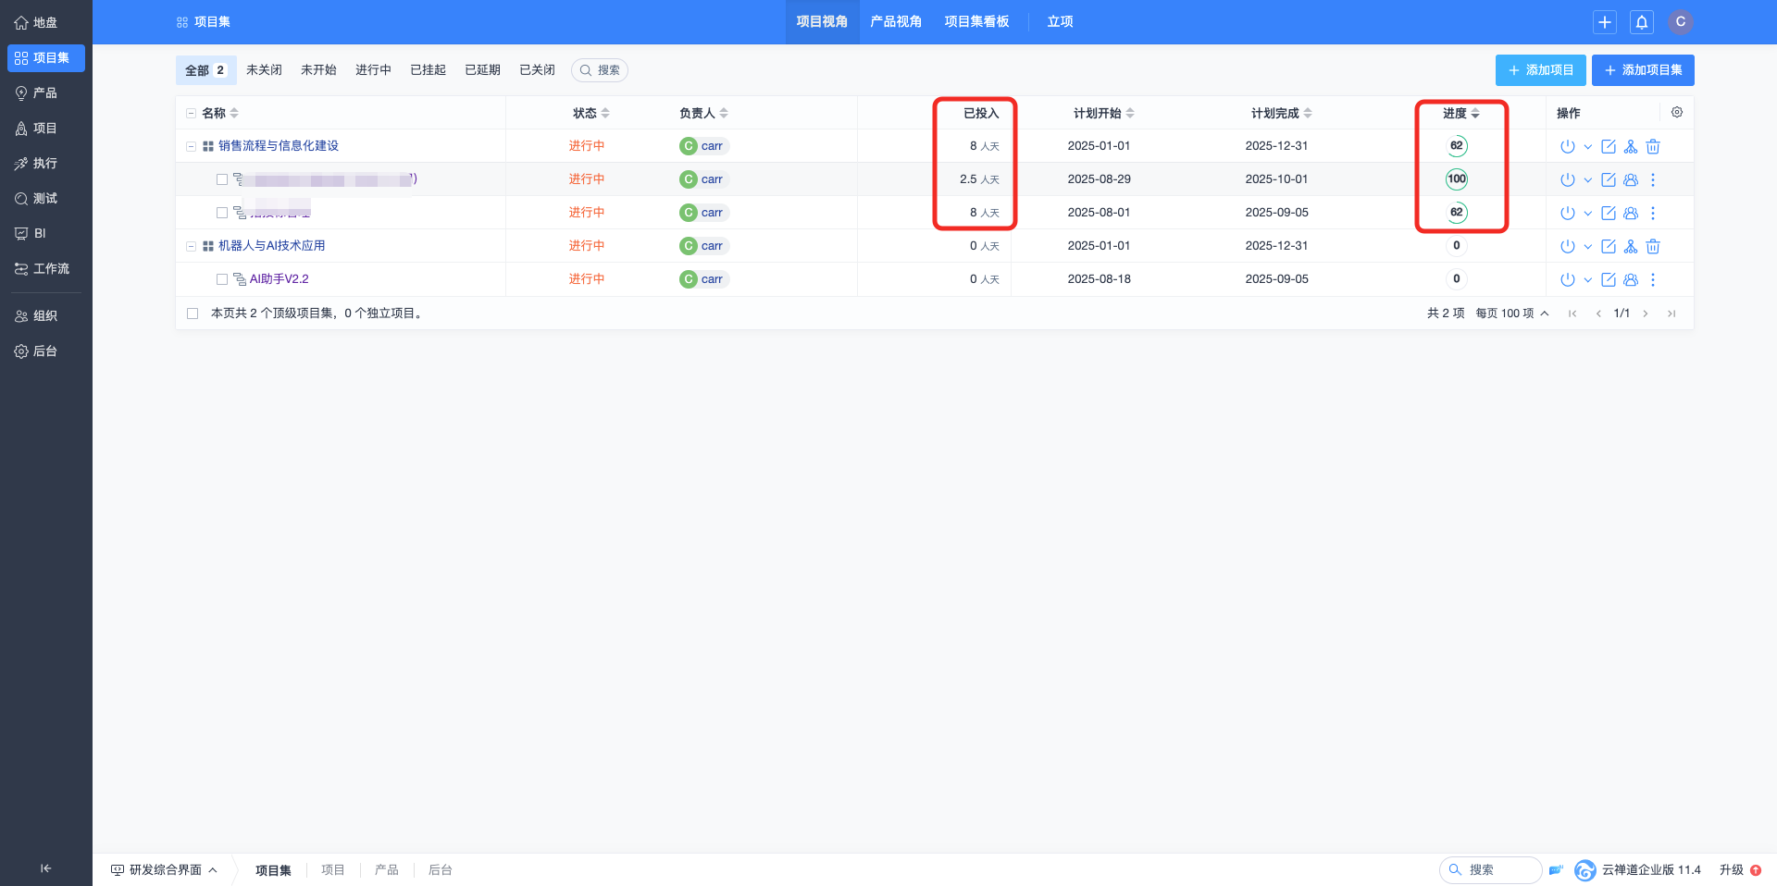Filter by the 已延期 status tab

482,70
